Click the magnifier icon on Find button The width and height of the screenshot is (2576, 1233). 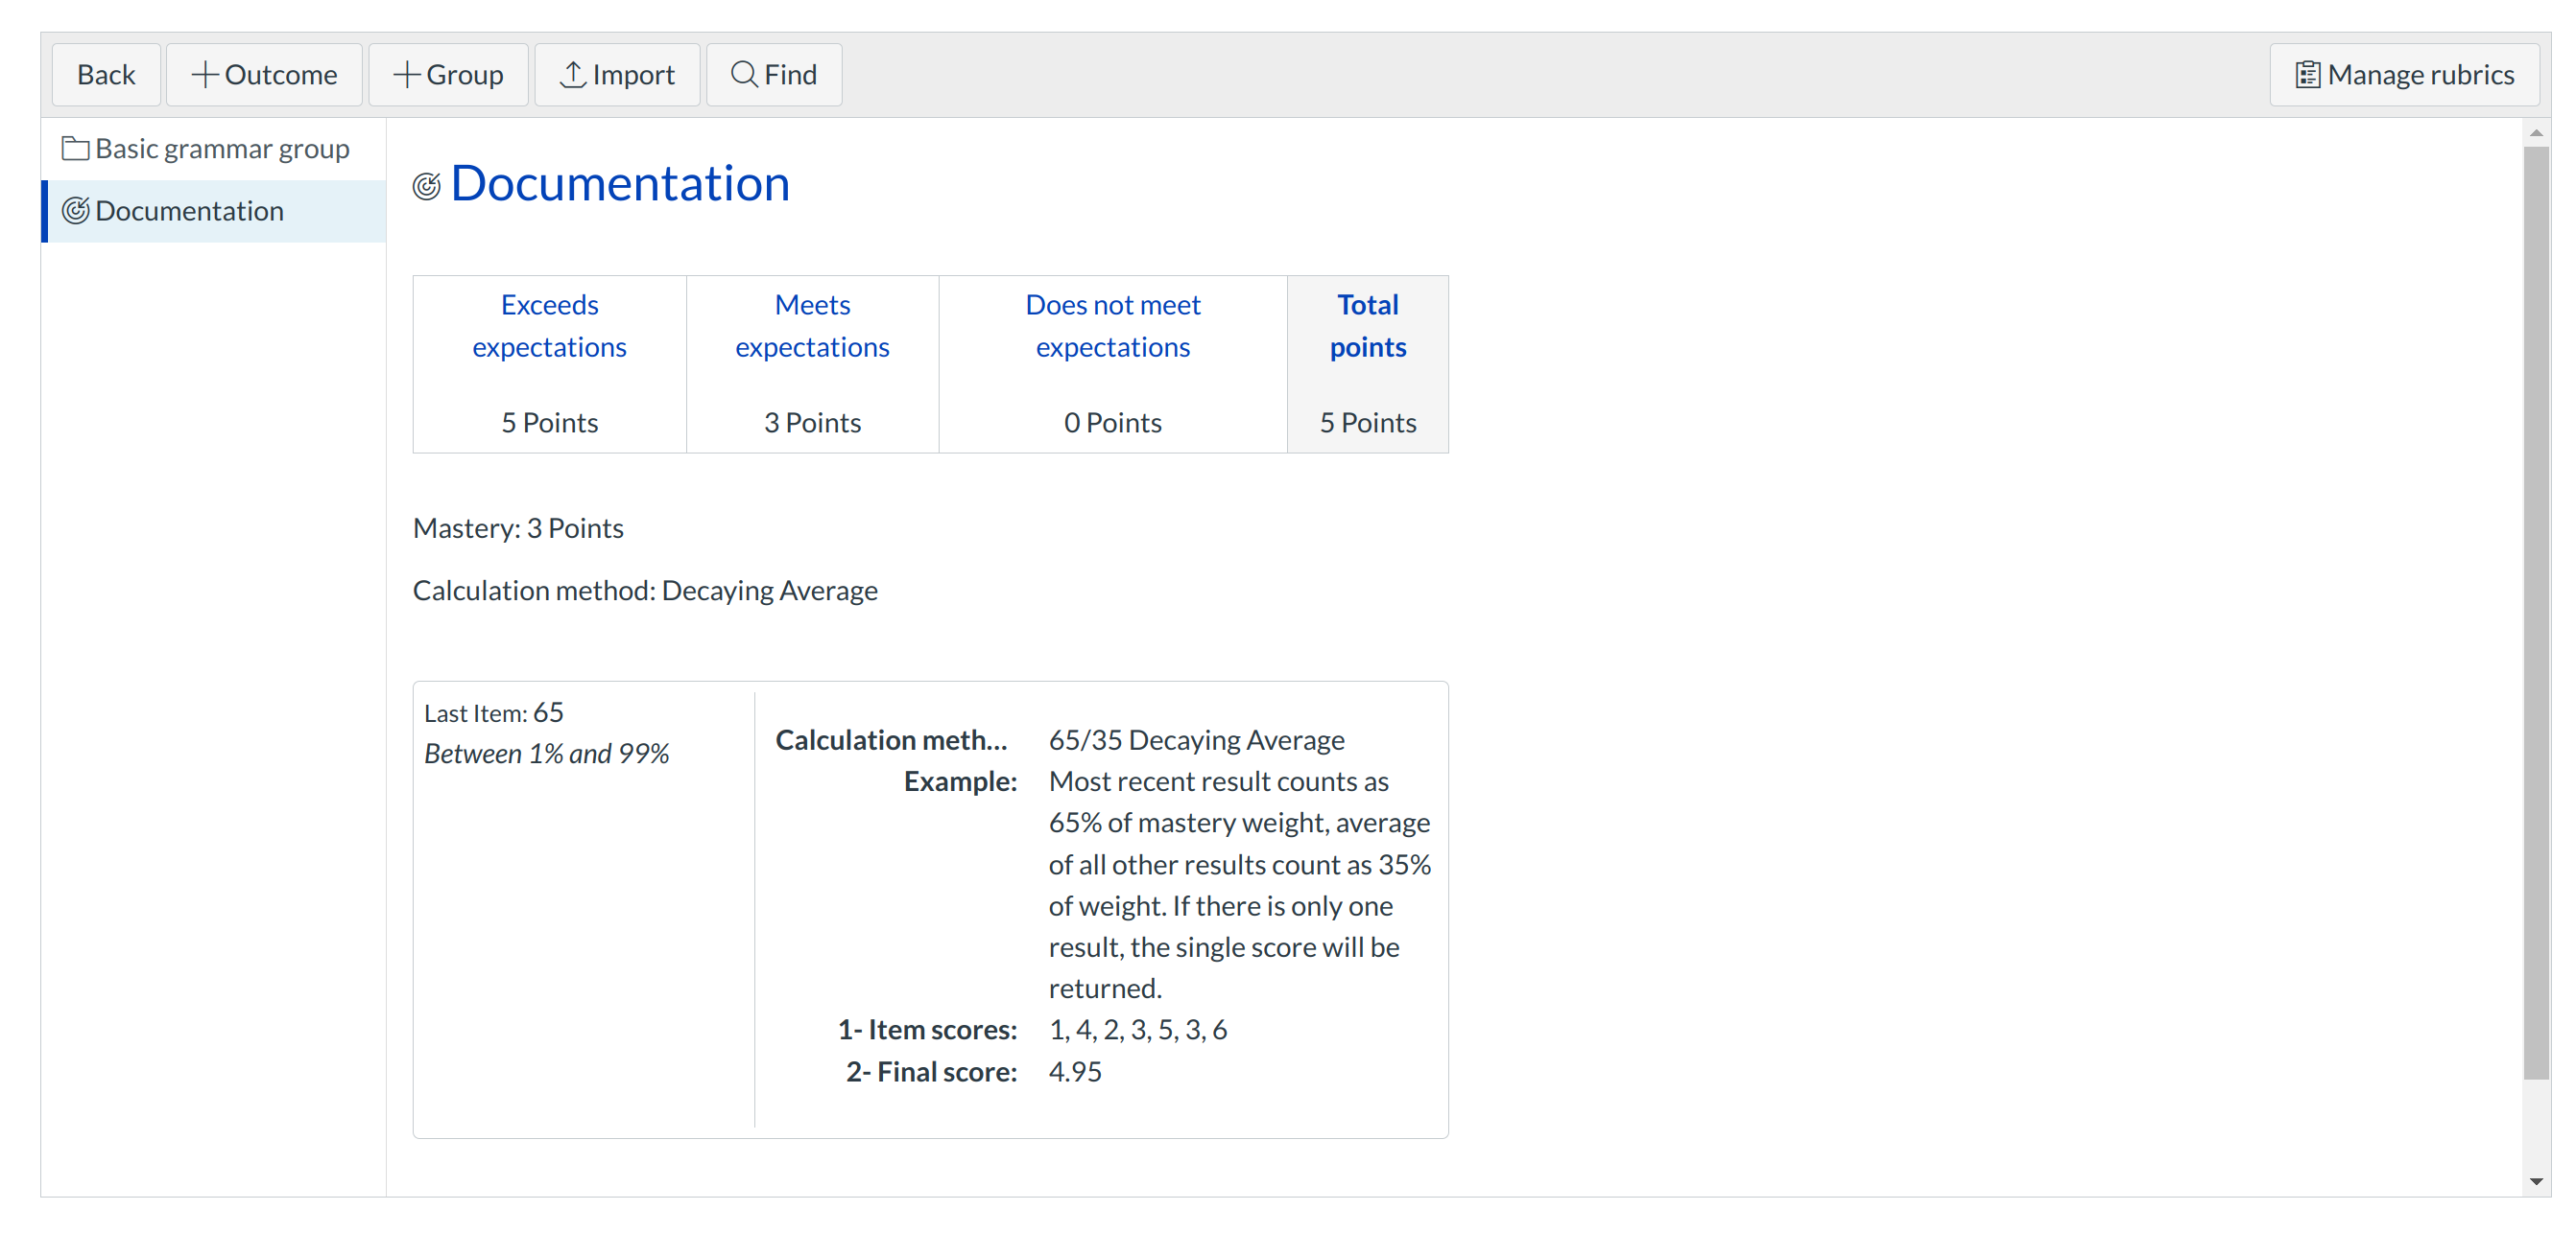[743, 75]
